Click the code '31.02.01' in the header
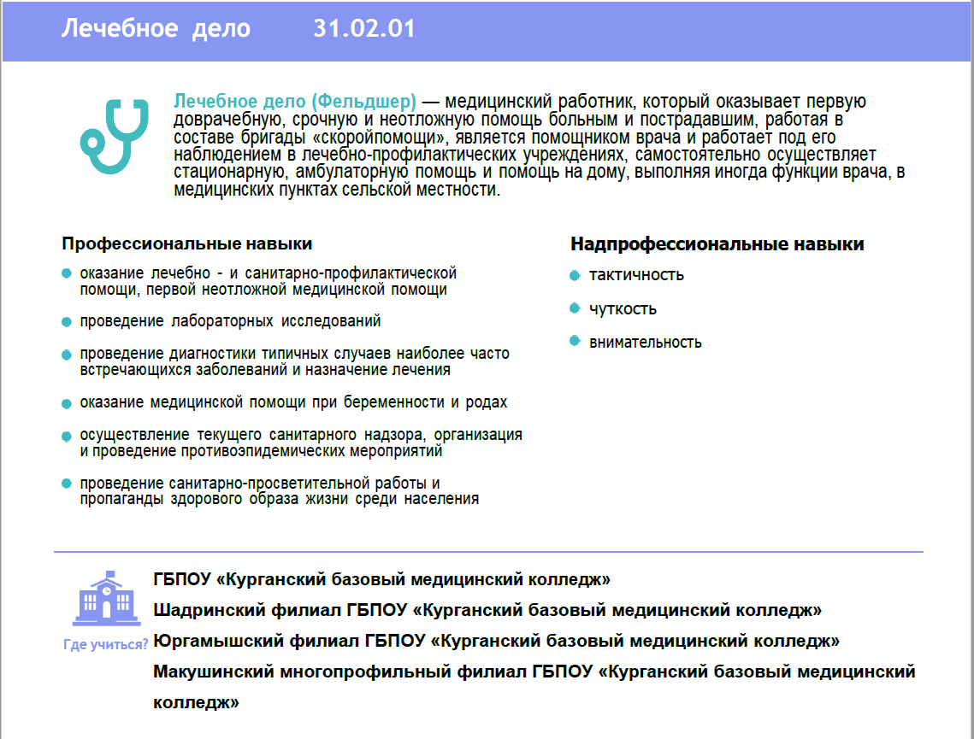974x739 pixels. tap(364, 28)
